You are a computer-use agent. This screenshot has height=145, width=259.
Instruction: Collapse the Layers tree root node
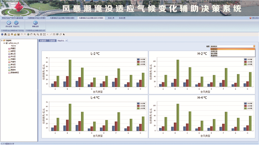1,40
